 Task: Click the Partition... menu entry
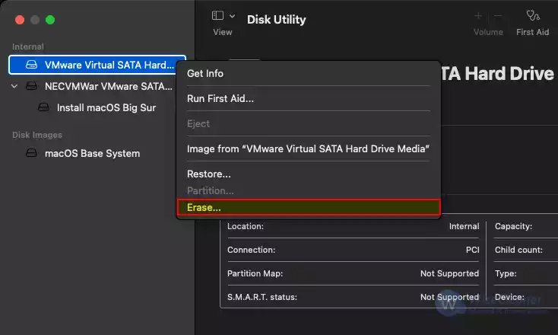click(x=309, y=190)
